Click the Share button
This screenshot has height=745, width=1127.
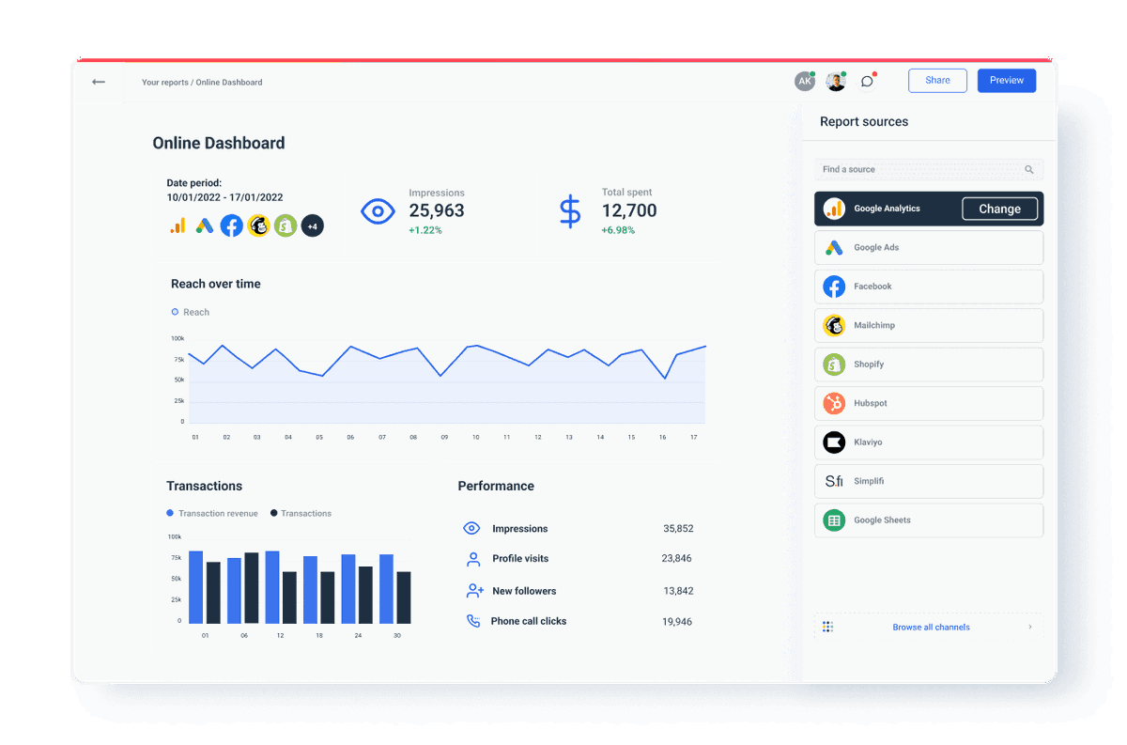[x=936, y=80]
